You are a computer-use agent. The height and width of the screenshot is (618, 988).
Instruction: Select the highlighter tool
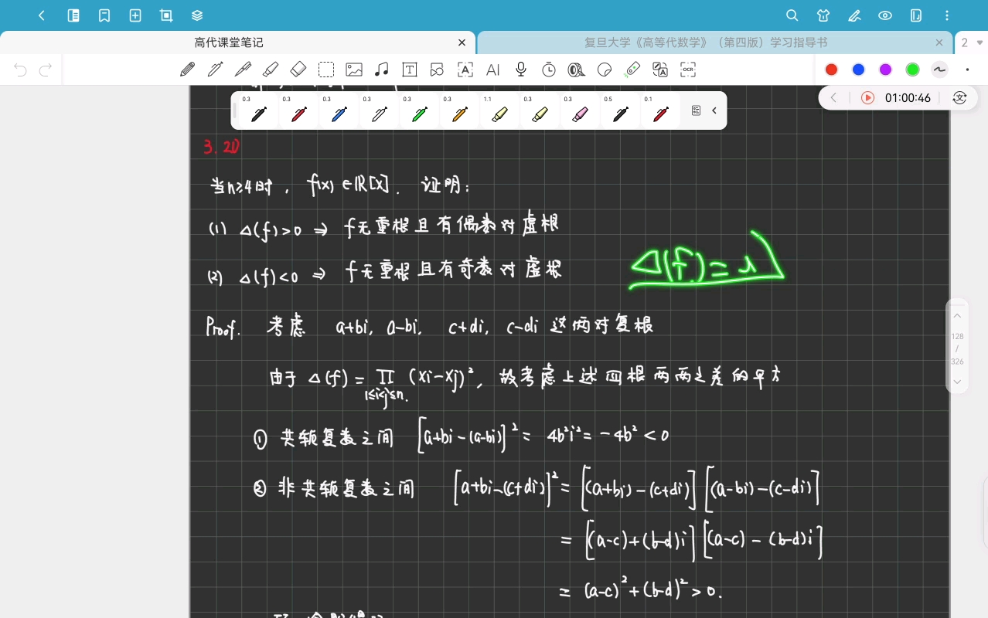(271, 70)
